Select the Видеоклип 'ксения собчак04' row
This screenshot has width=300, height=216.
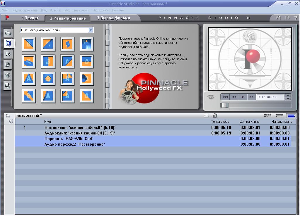point(156,127)
